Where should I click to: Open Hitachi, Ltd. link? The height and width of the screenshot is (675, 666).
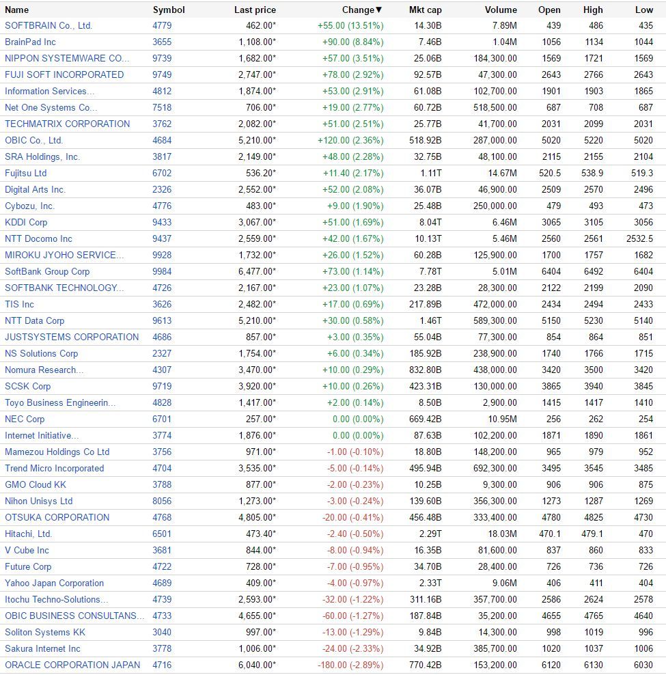tap(29, 534)
